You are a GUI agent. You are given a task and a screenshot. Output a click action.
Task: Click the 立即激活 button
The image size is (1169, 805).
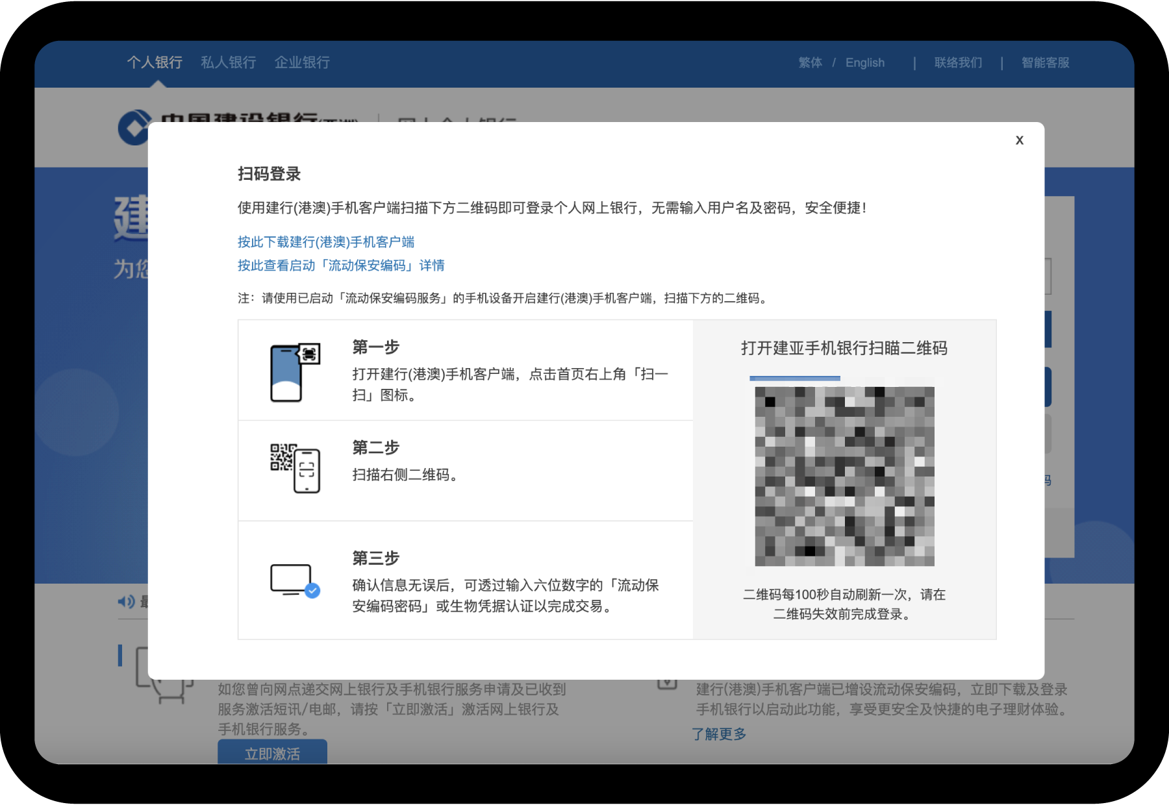[x=272, y=752]
